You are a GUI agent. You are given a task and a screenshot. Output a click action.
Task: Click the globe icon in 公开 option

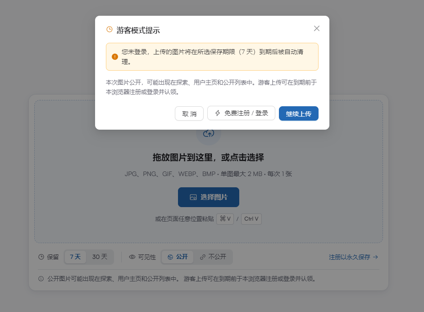coord(170,257)
